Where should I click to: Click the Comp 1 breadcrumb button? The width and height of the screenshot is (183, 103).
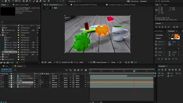pyautogui.click(x=47, y=8)
